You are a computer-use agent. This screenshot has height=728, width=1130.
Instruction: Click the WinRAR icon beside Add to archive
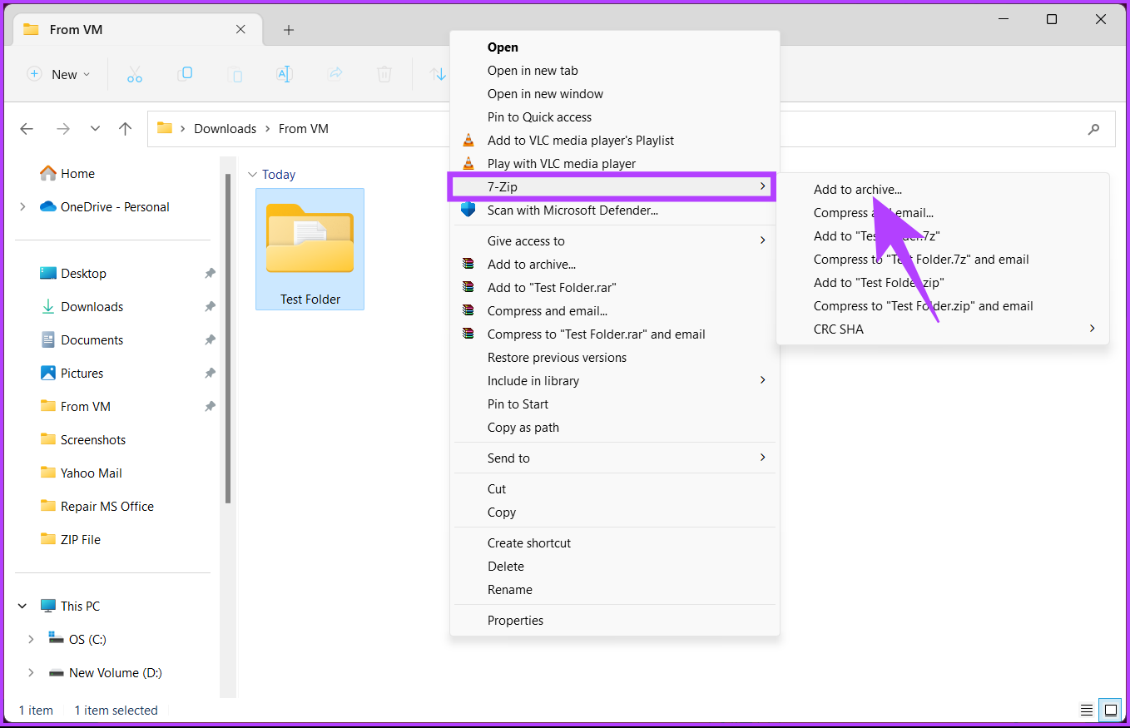[x=468, y=265]
